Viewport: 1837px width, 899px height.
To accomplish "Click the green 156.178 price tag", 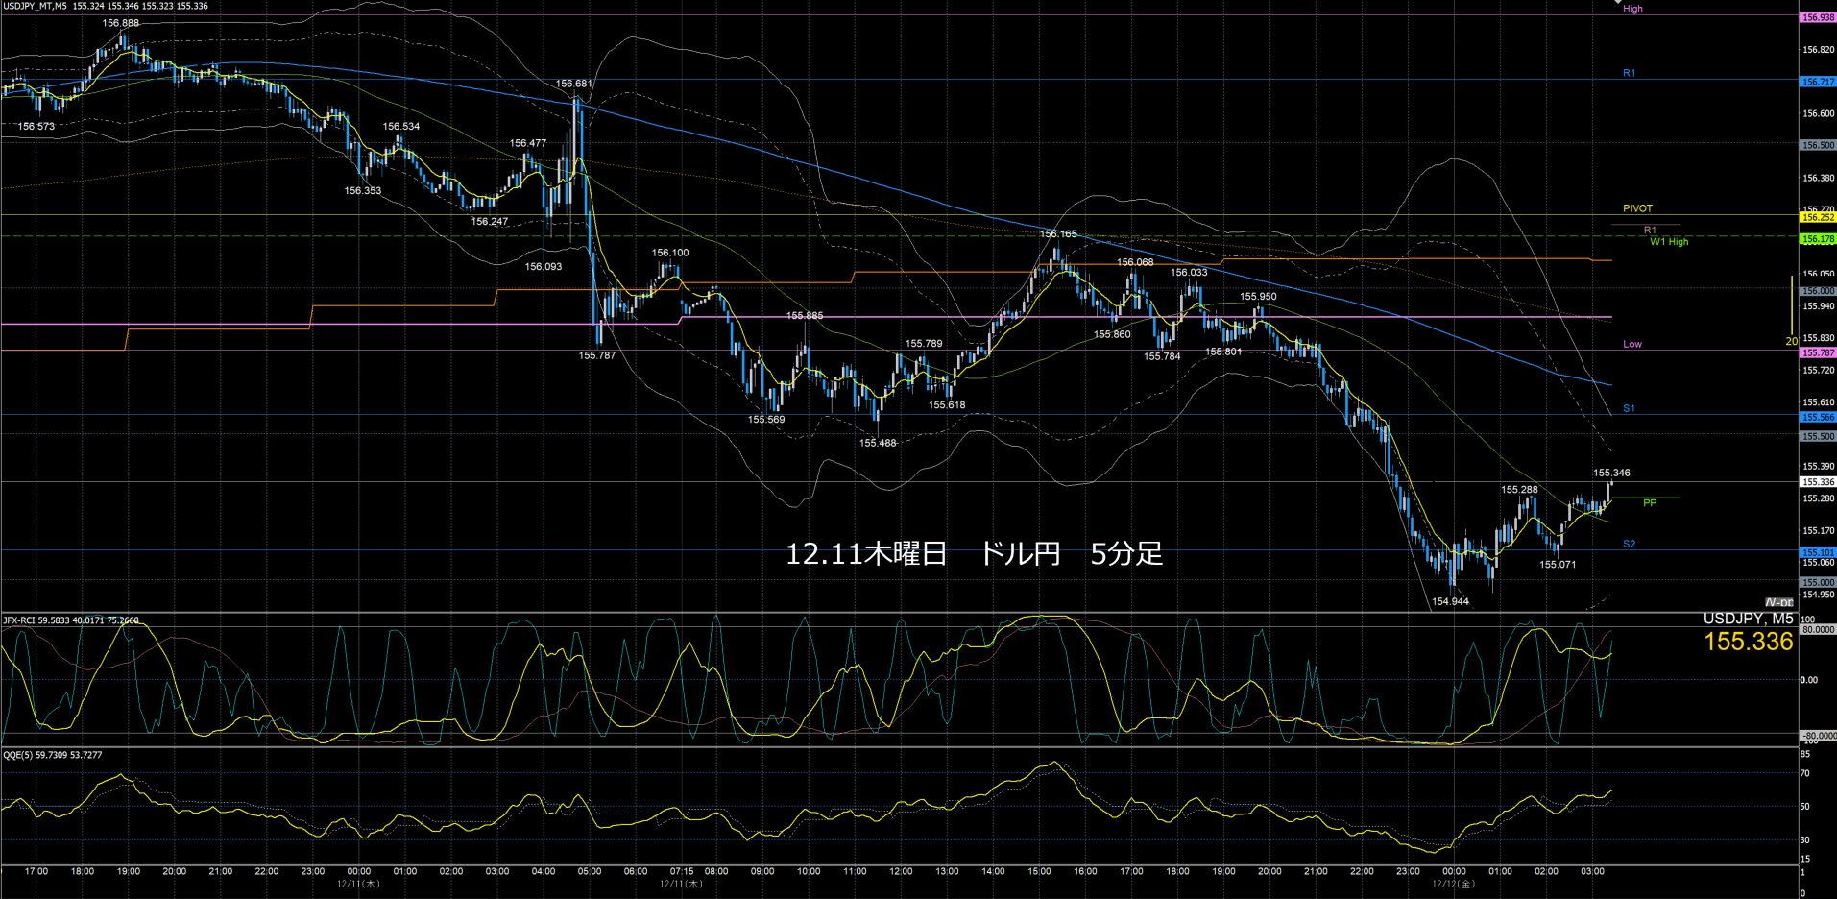I will pos(1818,239).
